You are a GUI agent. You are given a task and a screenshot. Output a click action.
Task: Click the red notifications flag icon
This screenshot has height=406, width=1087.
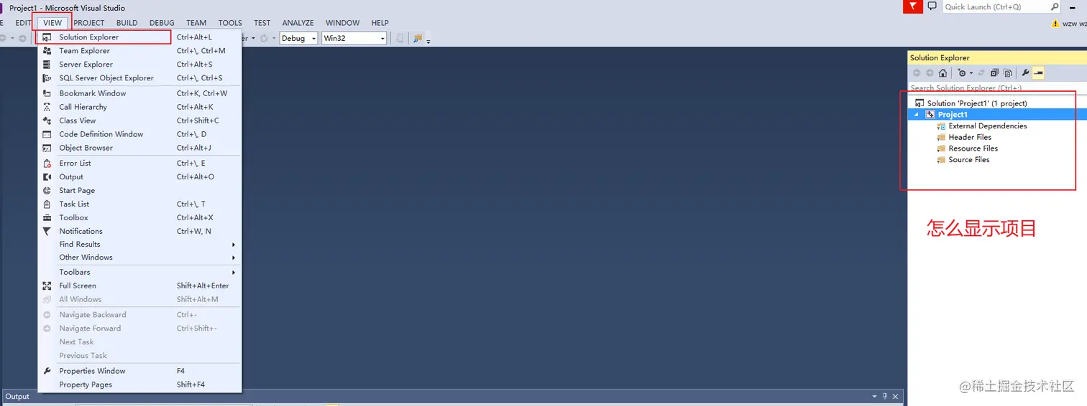click(x=912, y=6)
